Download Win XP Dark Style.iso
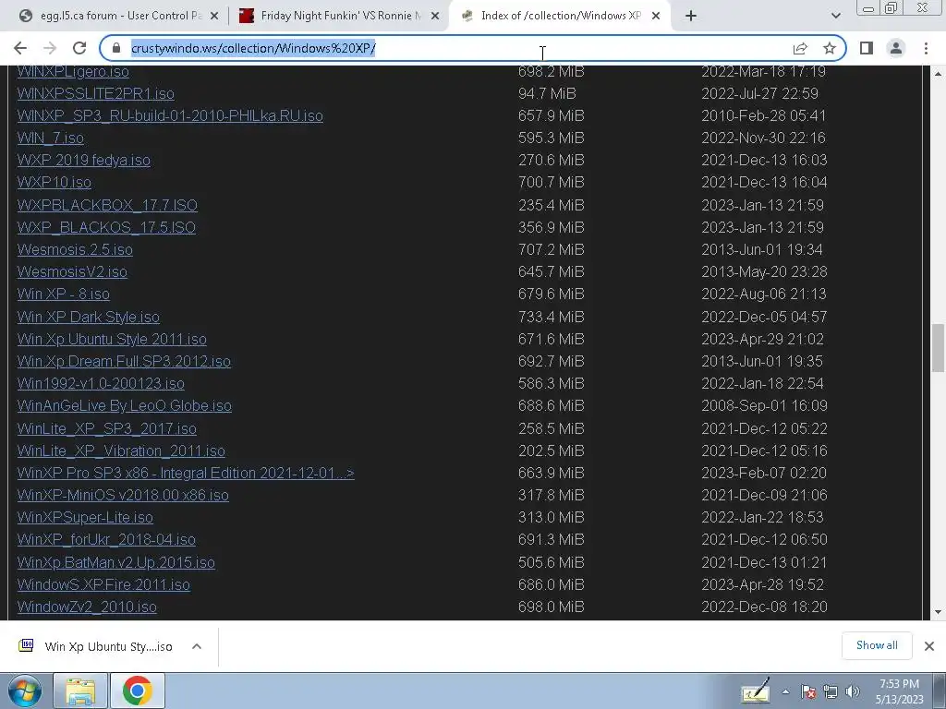This screenshot has height=709, width=946. coord(88,318)
